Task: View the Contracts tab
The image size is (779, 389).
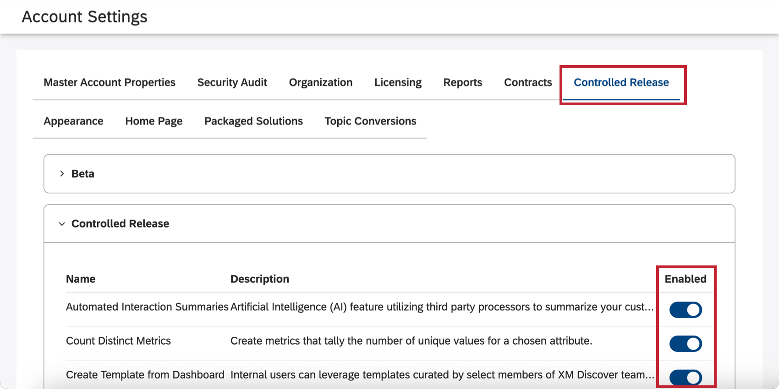Action: [x=528, y=82]
